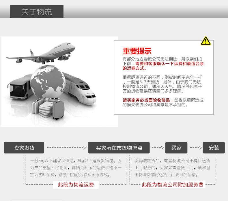Viewport: 228px width, 201px height.
Task: Click the red 此段为物流公司附加服务费 label
Action: click(x=172, y=185)
